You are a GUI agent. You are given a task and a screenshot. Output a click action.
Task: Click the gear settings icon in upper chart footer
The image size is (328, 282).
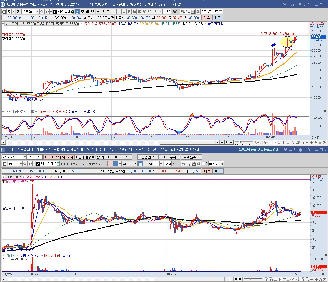tap(261, 143)
